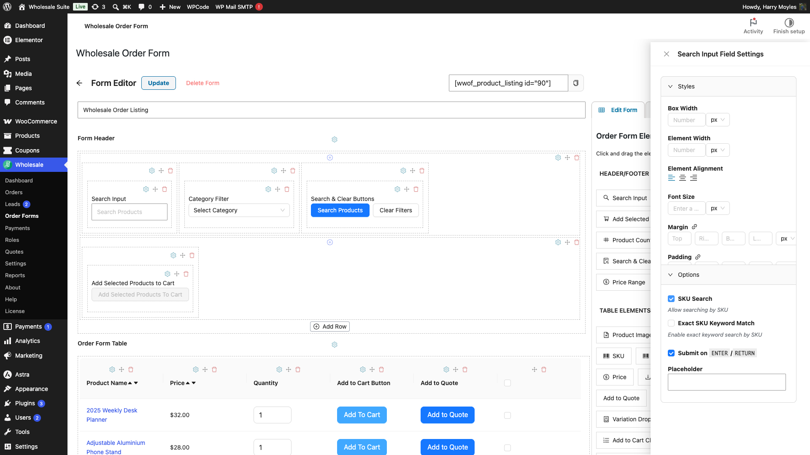
Task: Toggle Submit on ENTER / RETURN checkbox
Action: [671, 353]
